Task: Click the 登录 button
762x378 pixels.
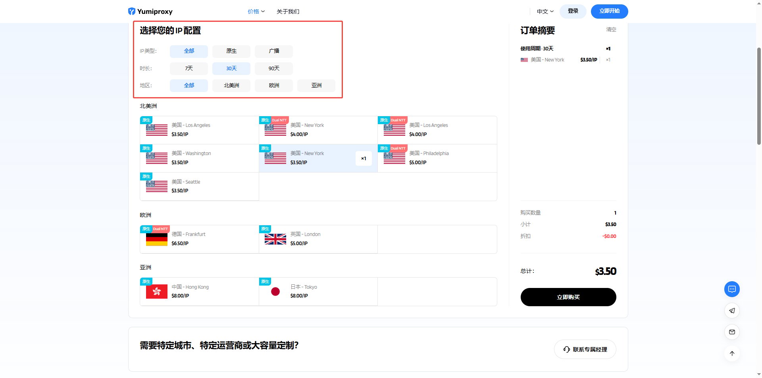Action: pos(573,11)
